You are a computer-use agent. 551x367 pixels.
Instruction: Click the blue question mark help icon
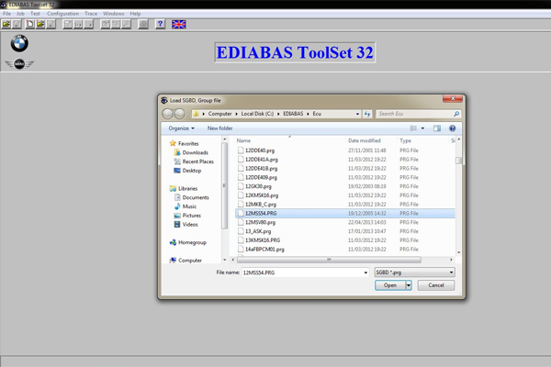160,25
